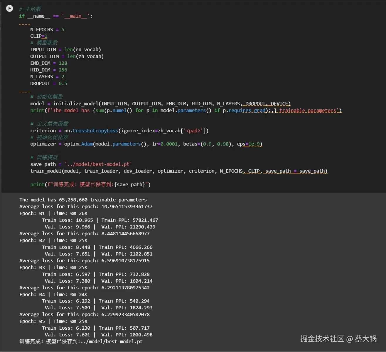Screen dimensions: 386x352
Task: Click 'Val. Loss: 7.380' output line
Action: (x=99, y=281)
